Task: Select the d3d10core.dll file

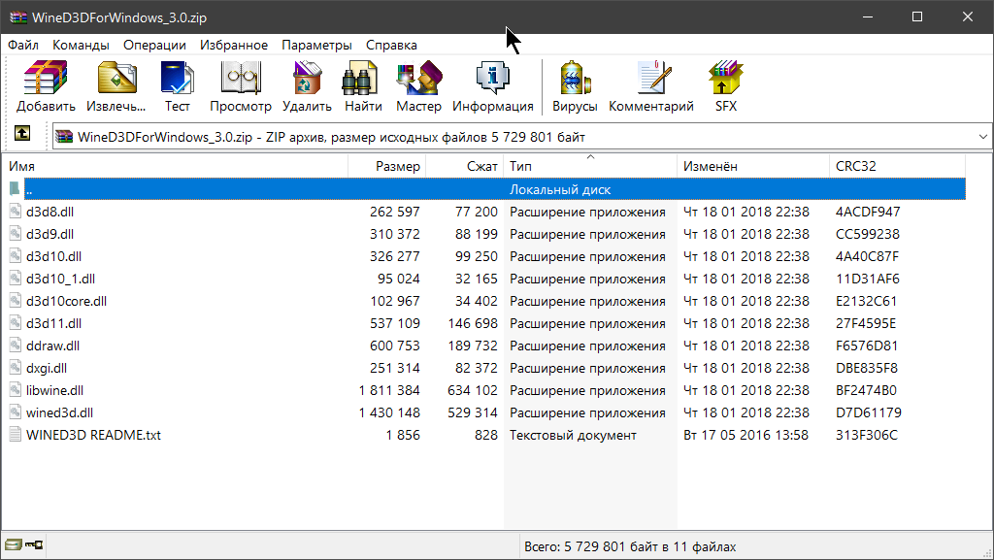Action: click(67, 301)
